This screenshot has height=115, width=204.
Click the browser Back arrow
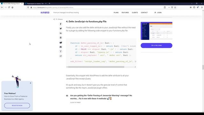tap(2, 7)
